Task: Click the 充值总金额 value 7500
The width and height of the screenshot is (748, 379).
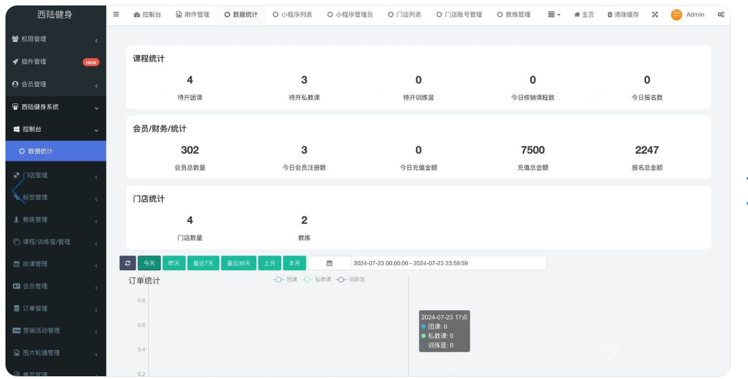Action: (x=533, y=150)
